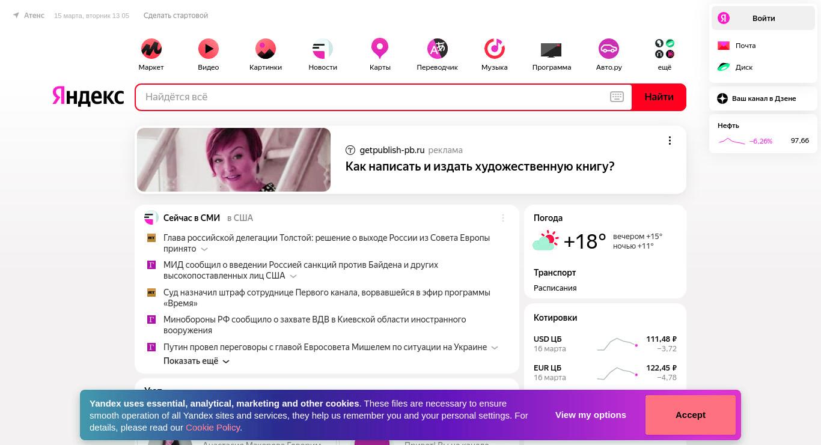Click the Найти search button
This screenshot has width=821, height=445.
tap(659, 97)
